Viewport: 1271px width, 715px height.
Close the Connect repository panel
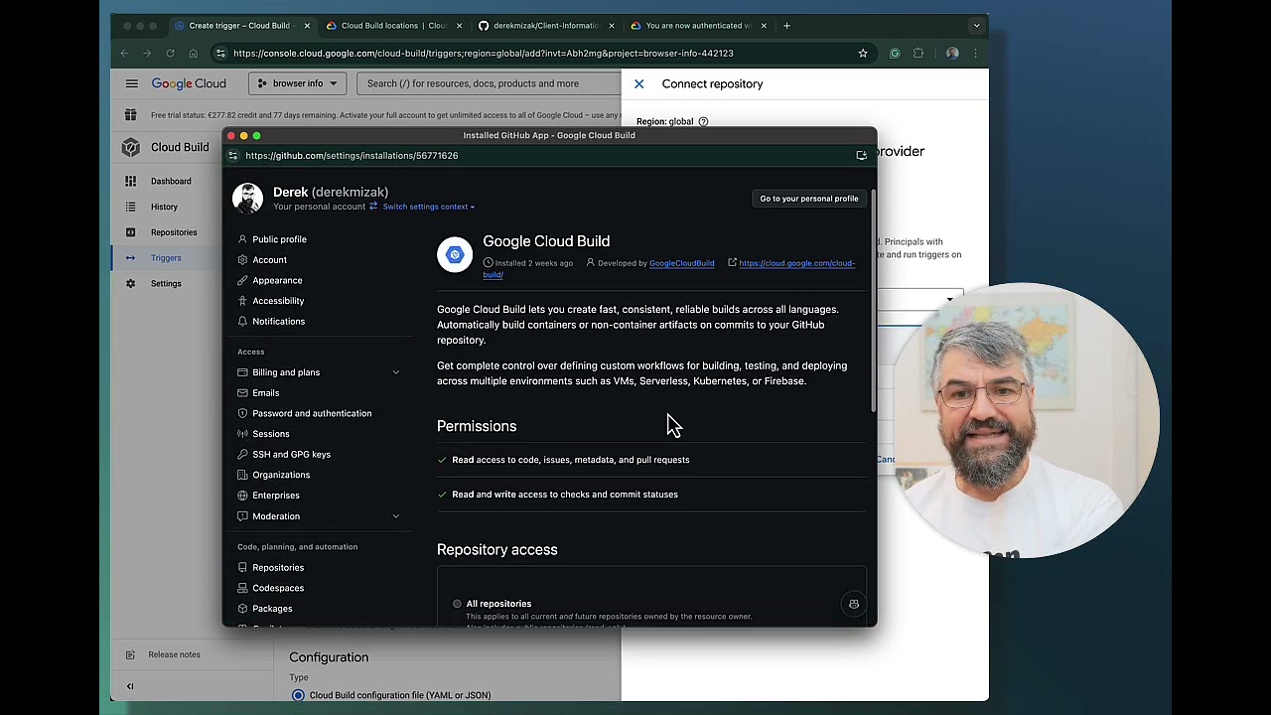pos(638,83)
